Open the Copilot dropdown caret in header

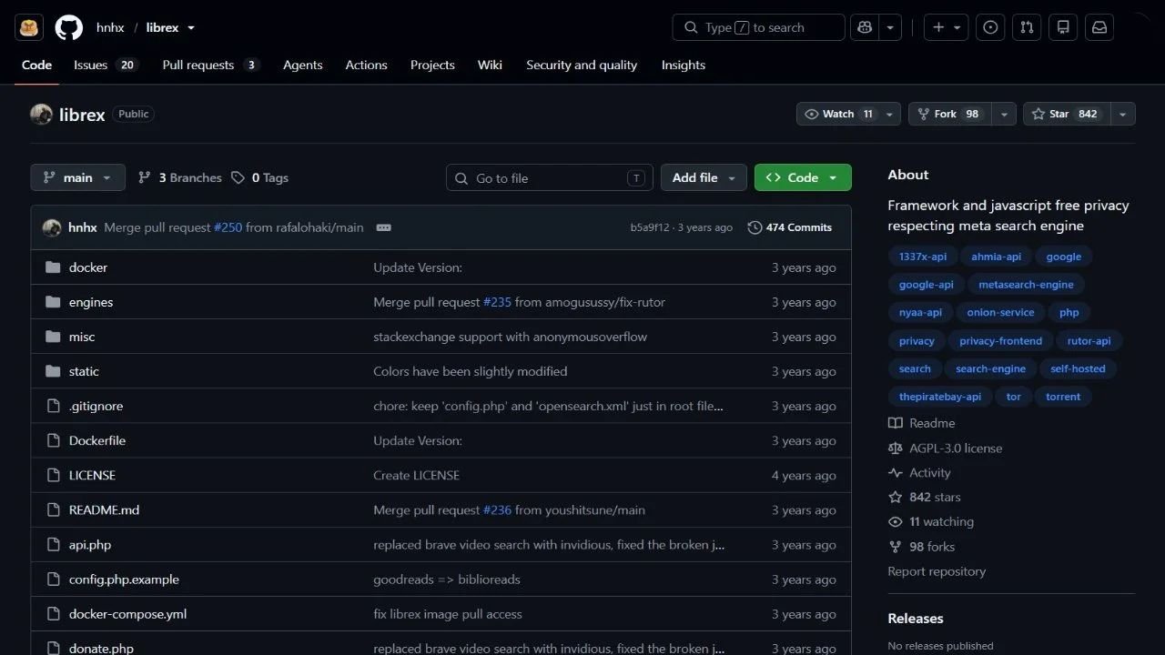[890, 27]
